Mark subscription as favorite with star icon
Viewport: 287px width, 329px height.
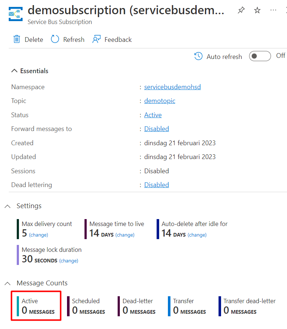(x=257, y=10)
